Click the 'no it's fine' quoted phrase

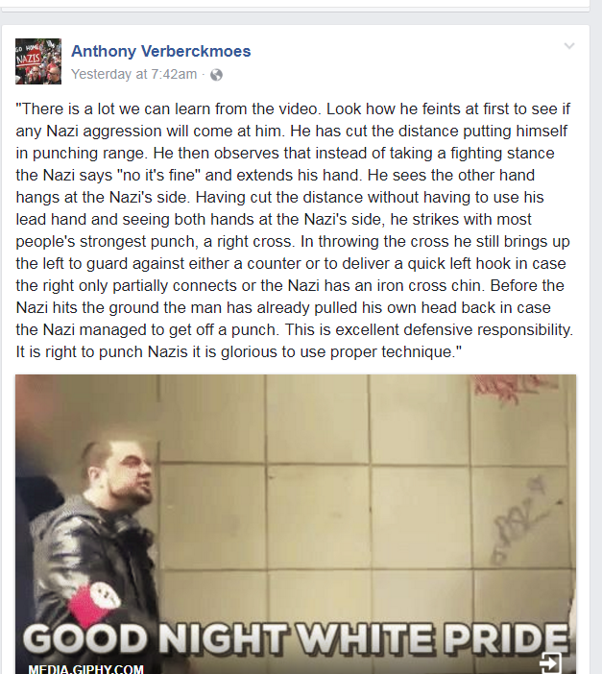158,175
